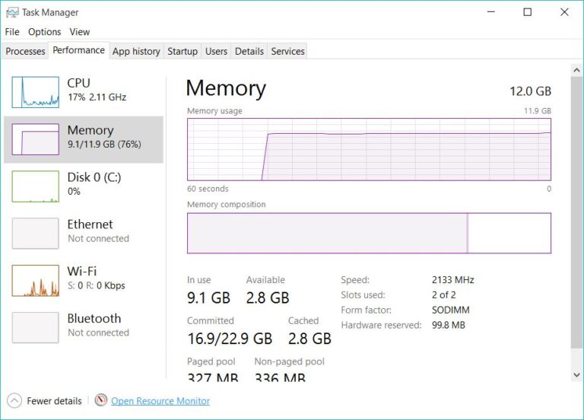The image size is (584, 420).
Task: Click the Fewer details button
Action: click(54, 401)
